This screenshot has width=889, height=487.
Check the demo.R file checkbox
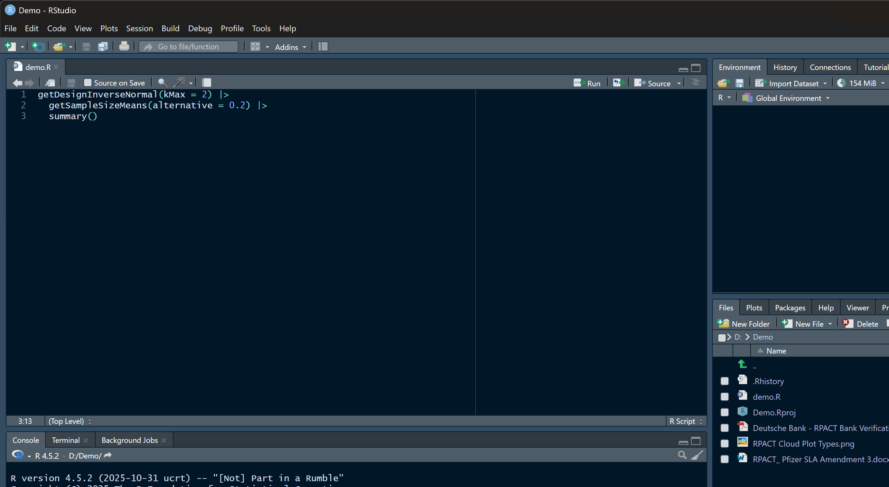pos(724,397)
